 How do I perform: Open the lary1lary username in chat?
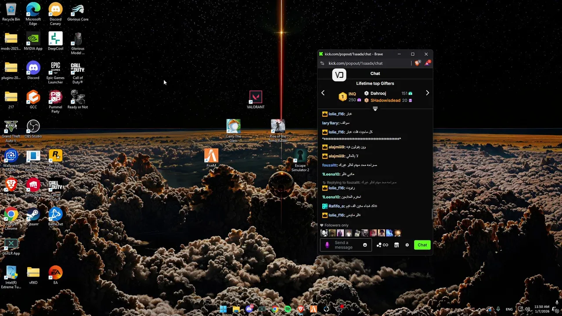331,123
